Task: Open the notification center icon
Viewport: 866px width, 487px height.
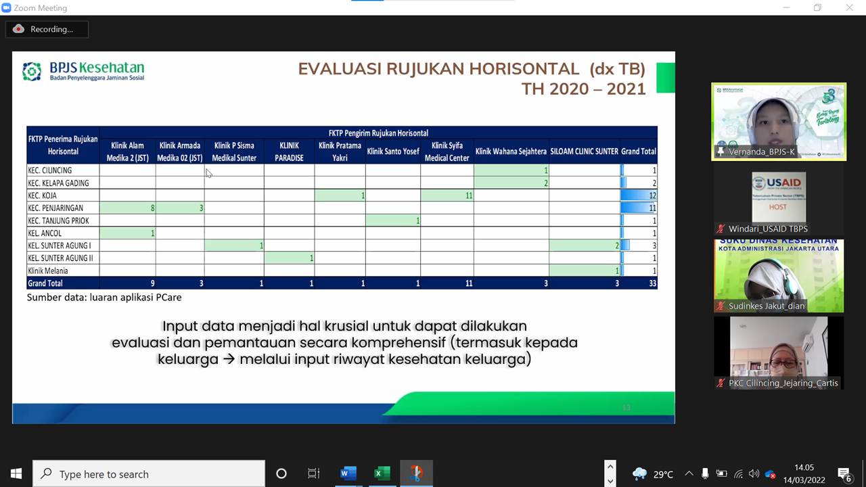Action: point(844,473)
